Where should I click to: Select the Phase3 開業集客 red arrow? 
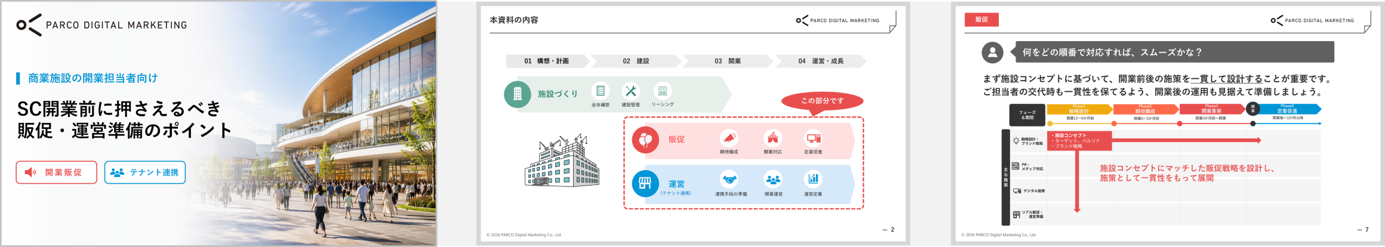(1212, 109)
